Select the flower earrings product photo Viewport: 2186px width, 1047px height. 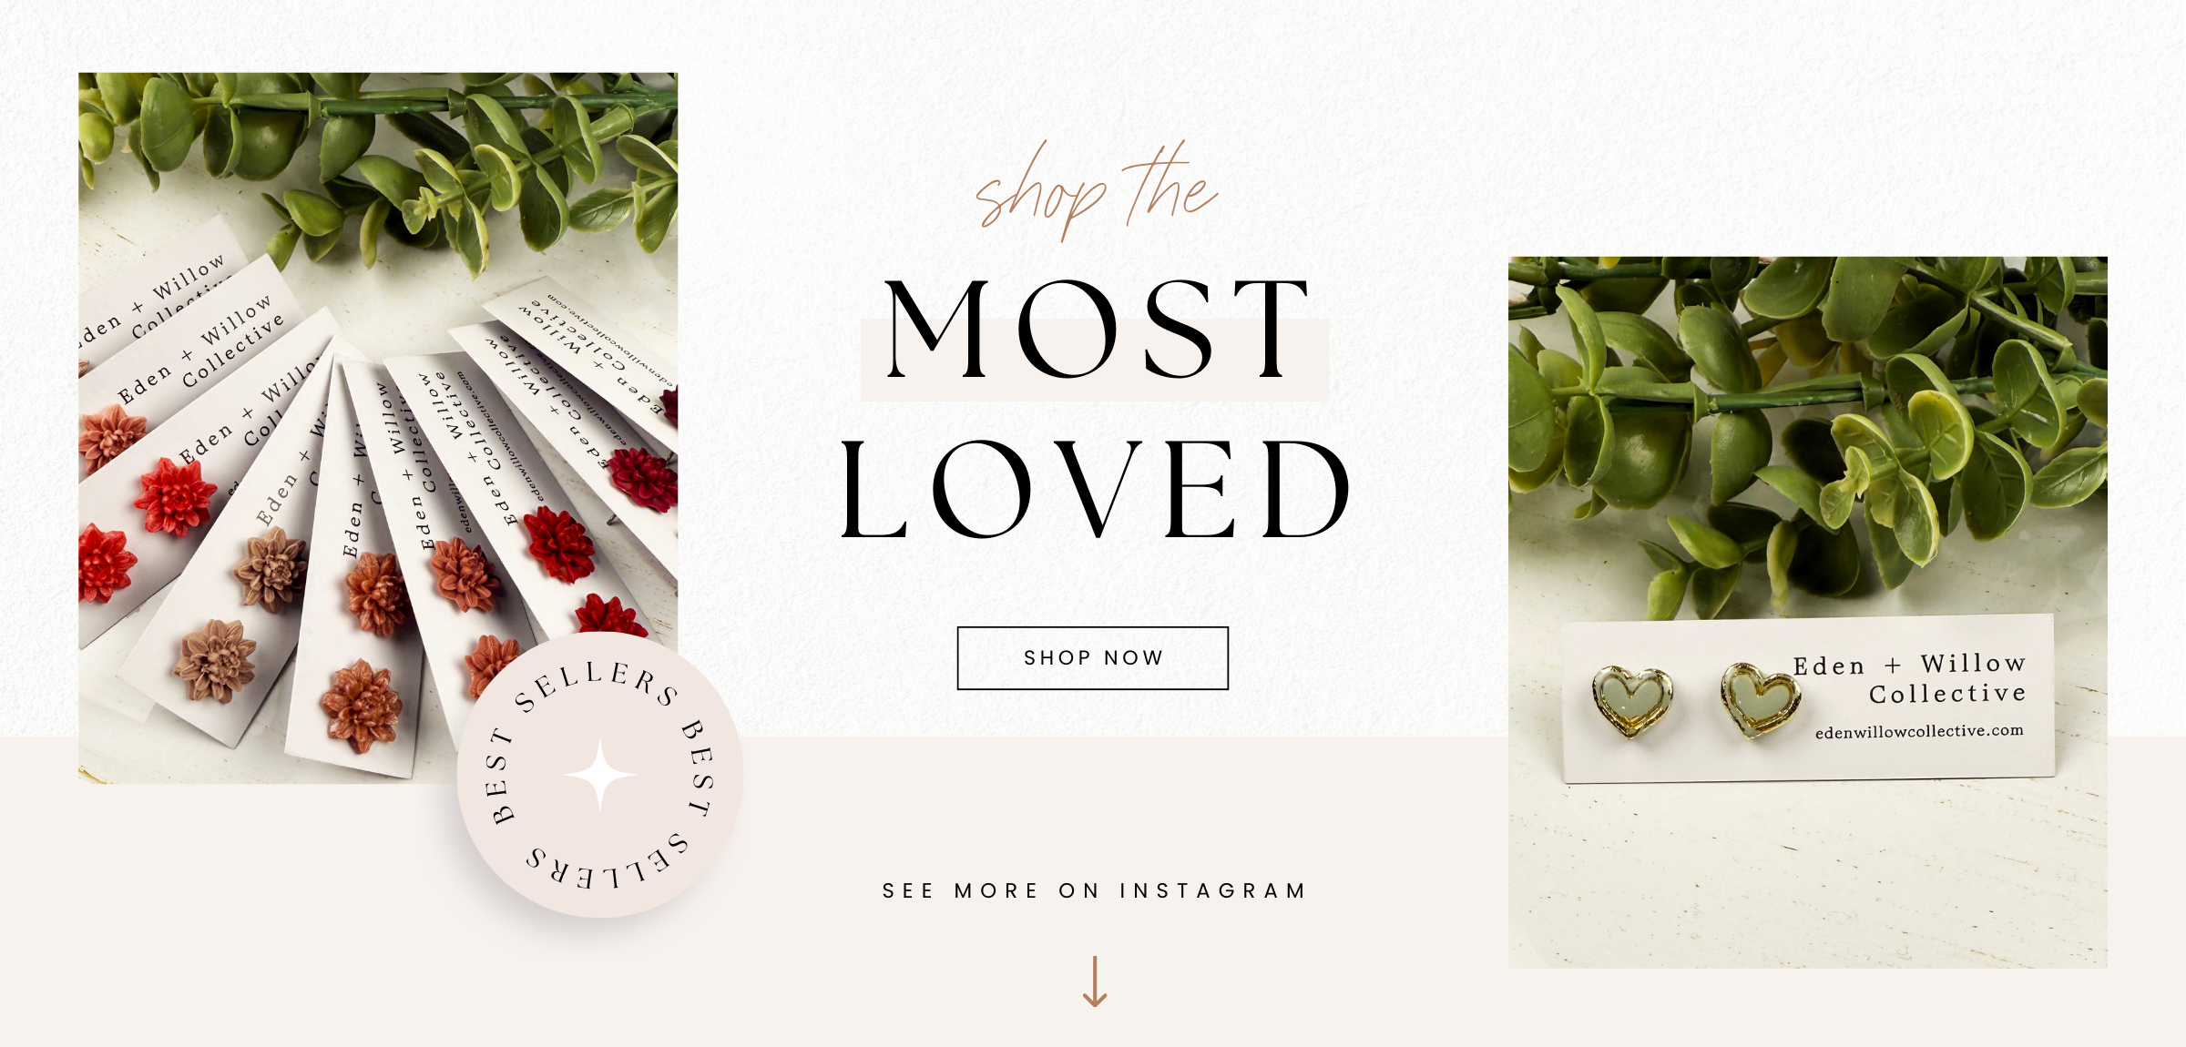(378, 428)
